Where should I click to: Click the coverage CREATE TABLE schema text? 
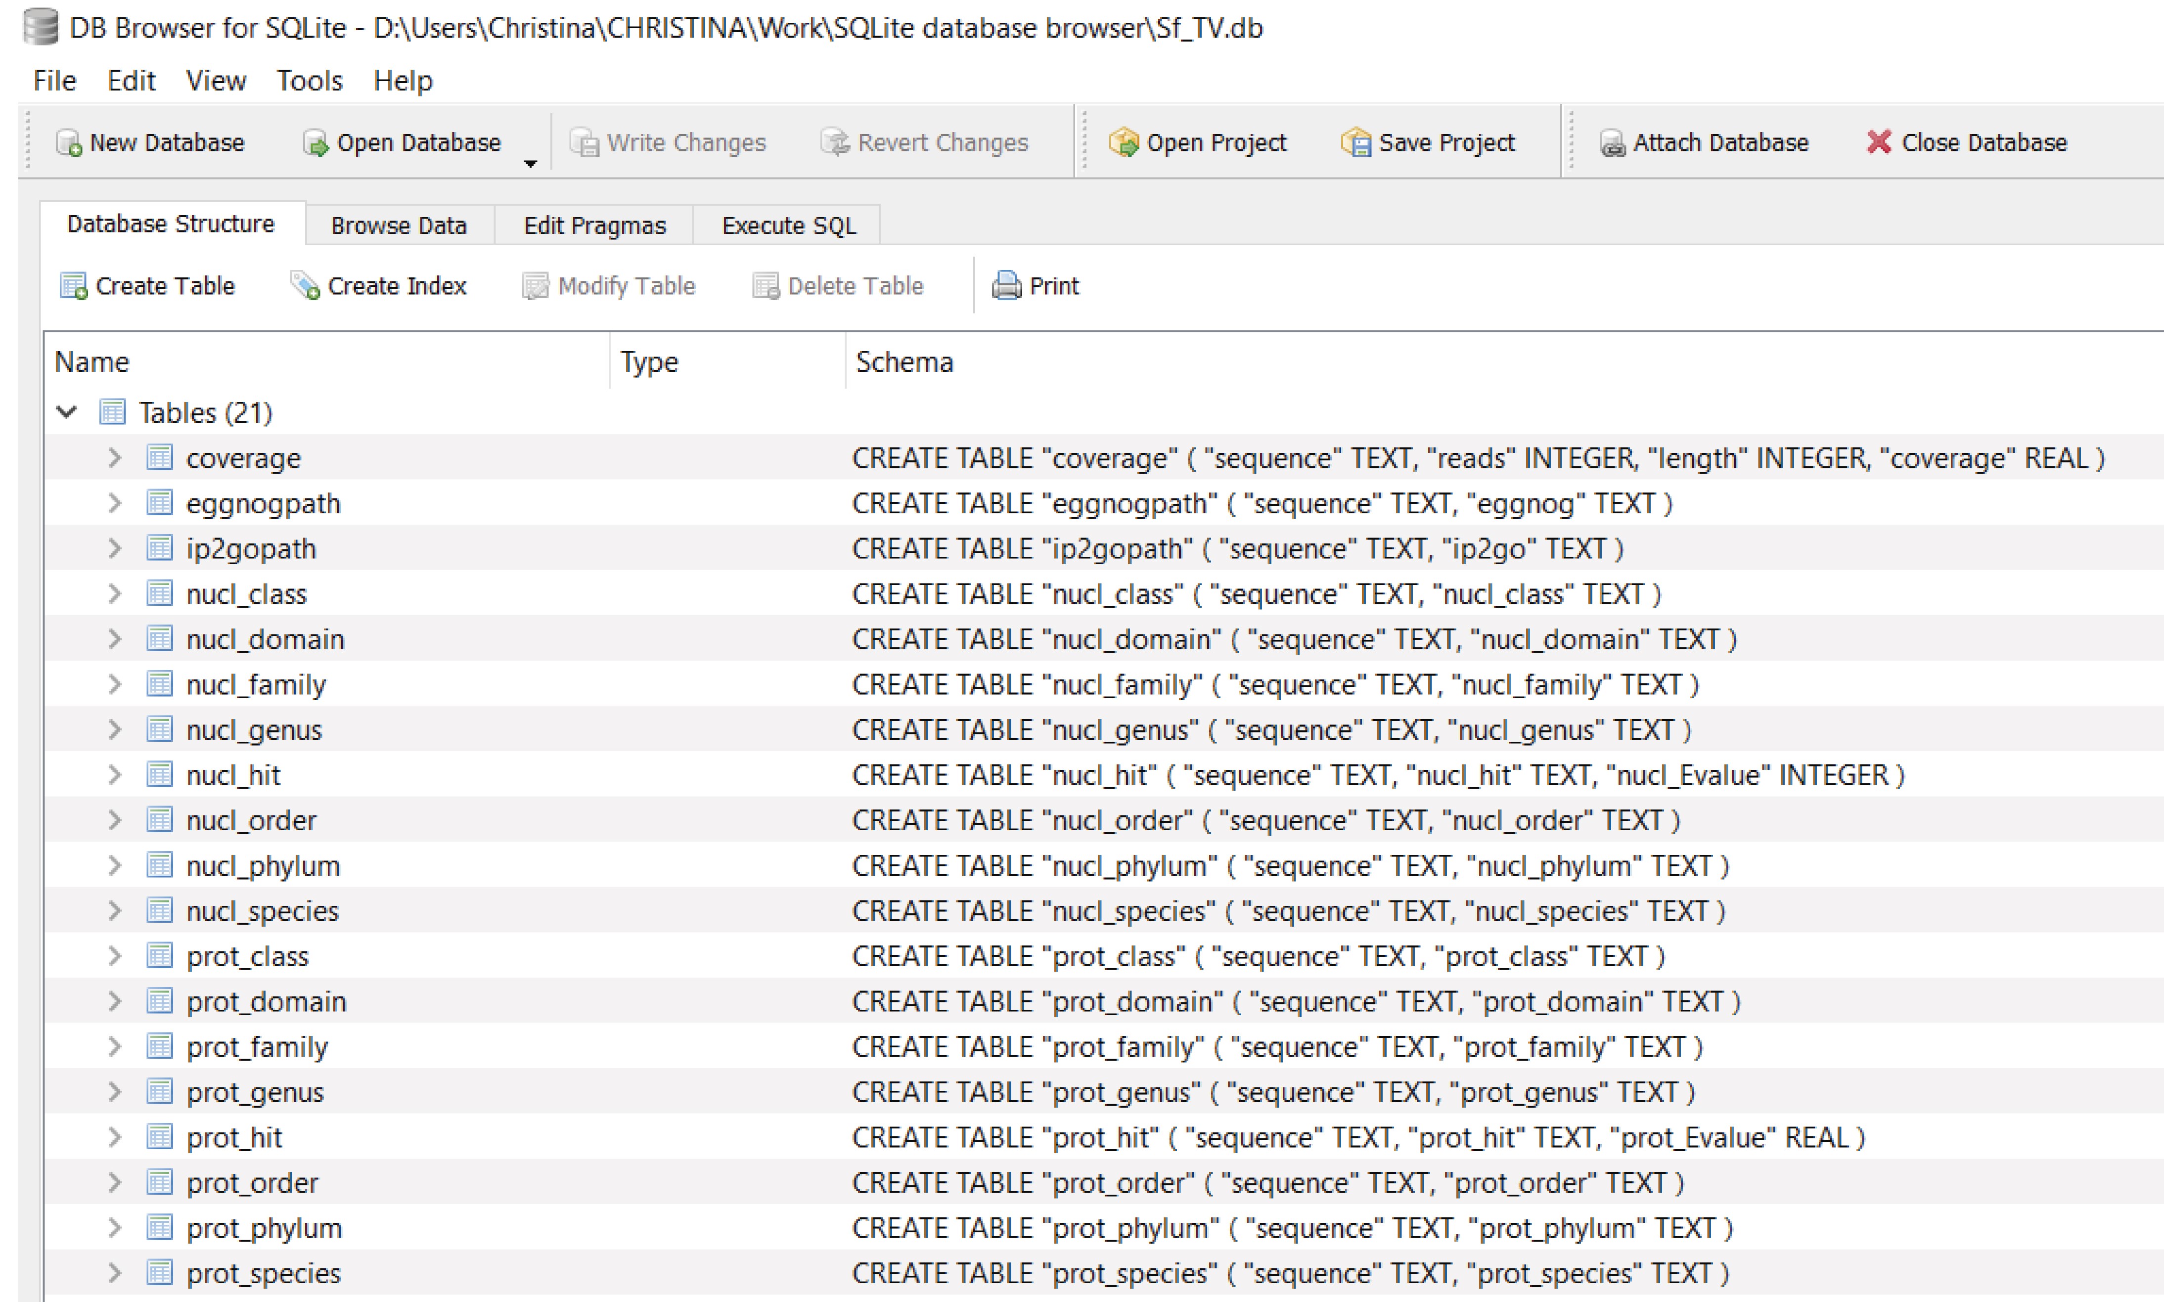pos(1478,458)
